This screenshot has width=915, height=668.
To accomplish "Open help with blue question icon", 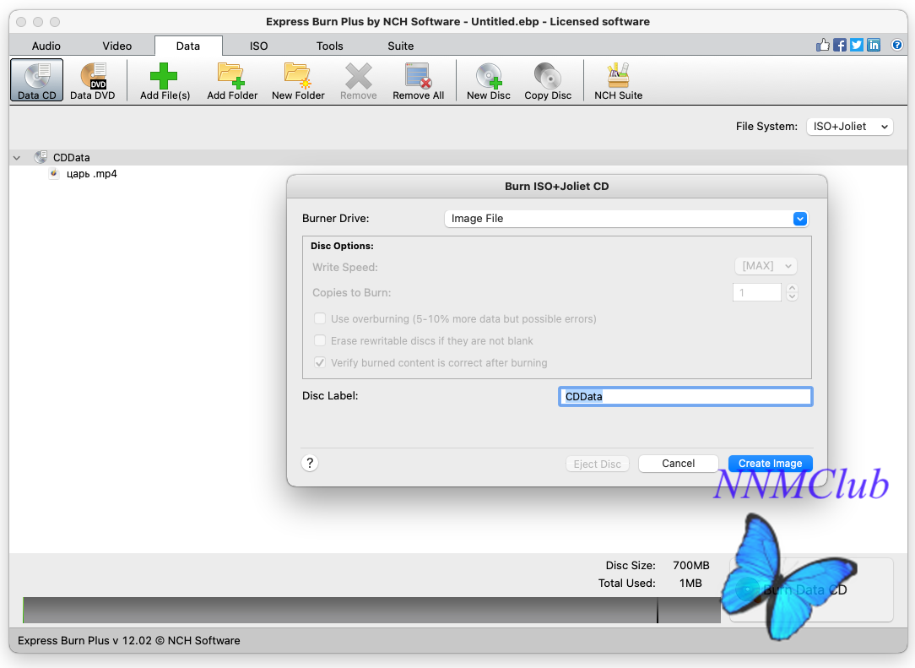I will click(897, 45).
